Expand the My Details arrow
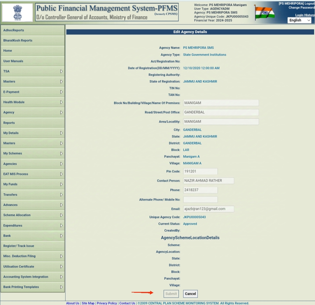This screenshot has width=315, height=305. pos(62,133)
